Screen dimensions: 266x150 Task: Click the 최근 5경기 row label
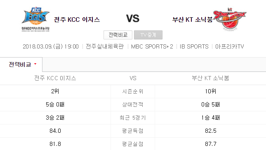pos(133,118)
